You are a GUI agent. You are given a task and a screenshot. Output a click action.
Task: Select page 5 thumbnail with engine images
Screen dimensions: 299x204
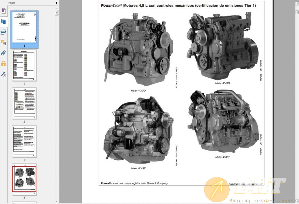coord(24,179)
